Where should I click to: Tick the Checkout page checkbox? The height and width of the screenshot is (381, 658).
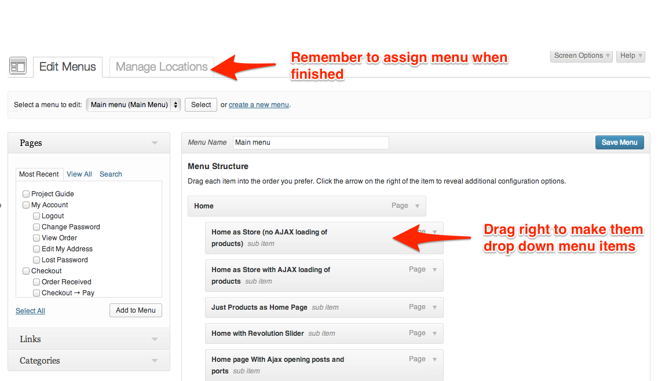coord(26,270)
